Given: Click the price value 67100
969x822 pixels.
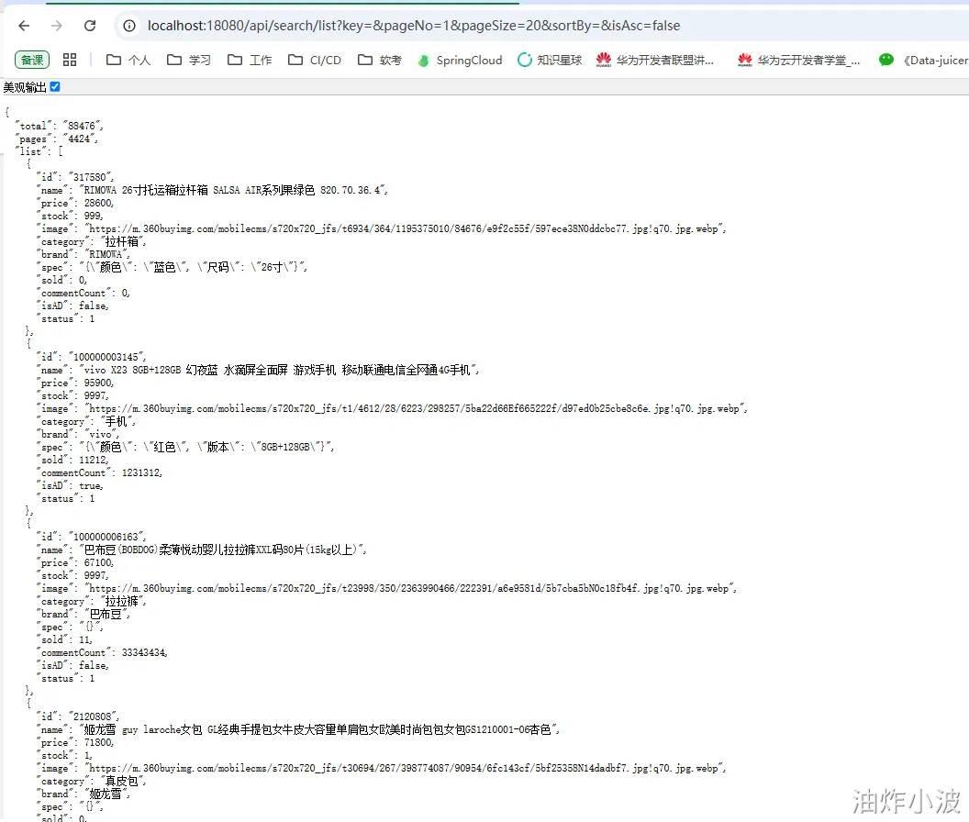Looking at the screenshot, I should tap(99, 563).
